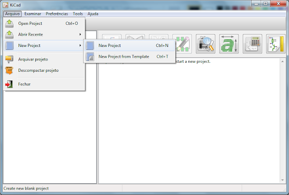289x195 pixels.
Task: Choose New Project with Ctrl+N shortcut
Action: coord(130,46)
